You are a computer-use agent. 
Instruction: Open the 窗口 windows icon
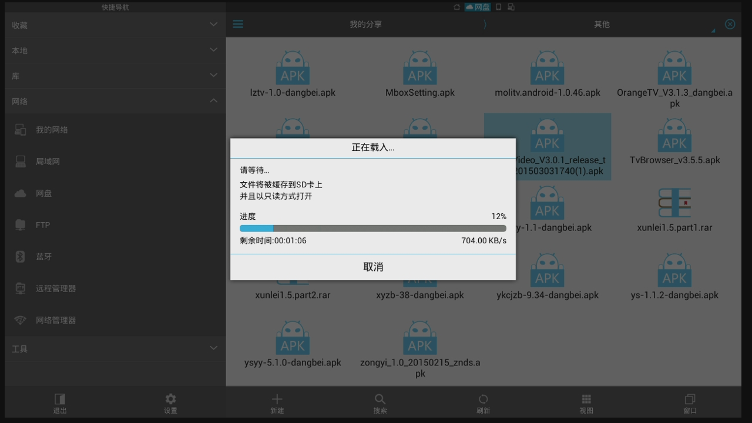coord(690,399)
